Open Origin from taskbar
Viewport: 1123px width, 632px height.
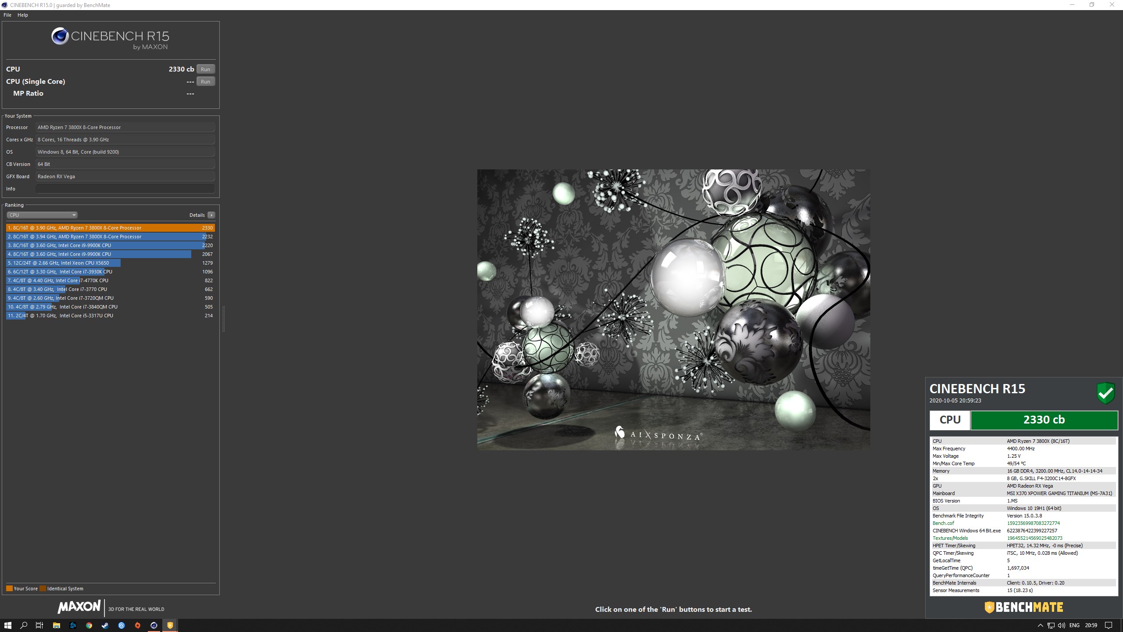pyautogui.click(x=138, y=625)
